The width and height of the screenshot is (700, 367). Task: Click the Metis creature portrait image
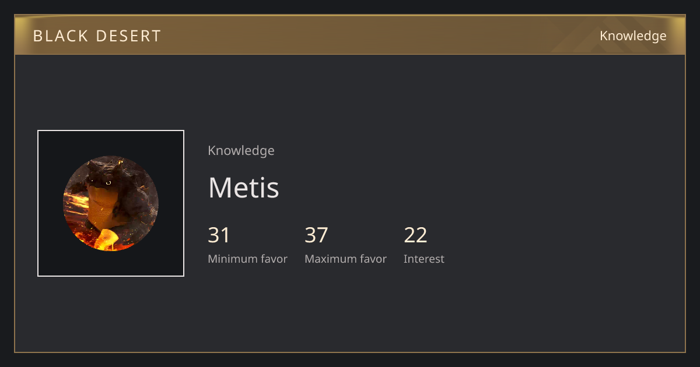tap(111, 203)
